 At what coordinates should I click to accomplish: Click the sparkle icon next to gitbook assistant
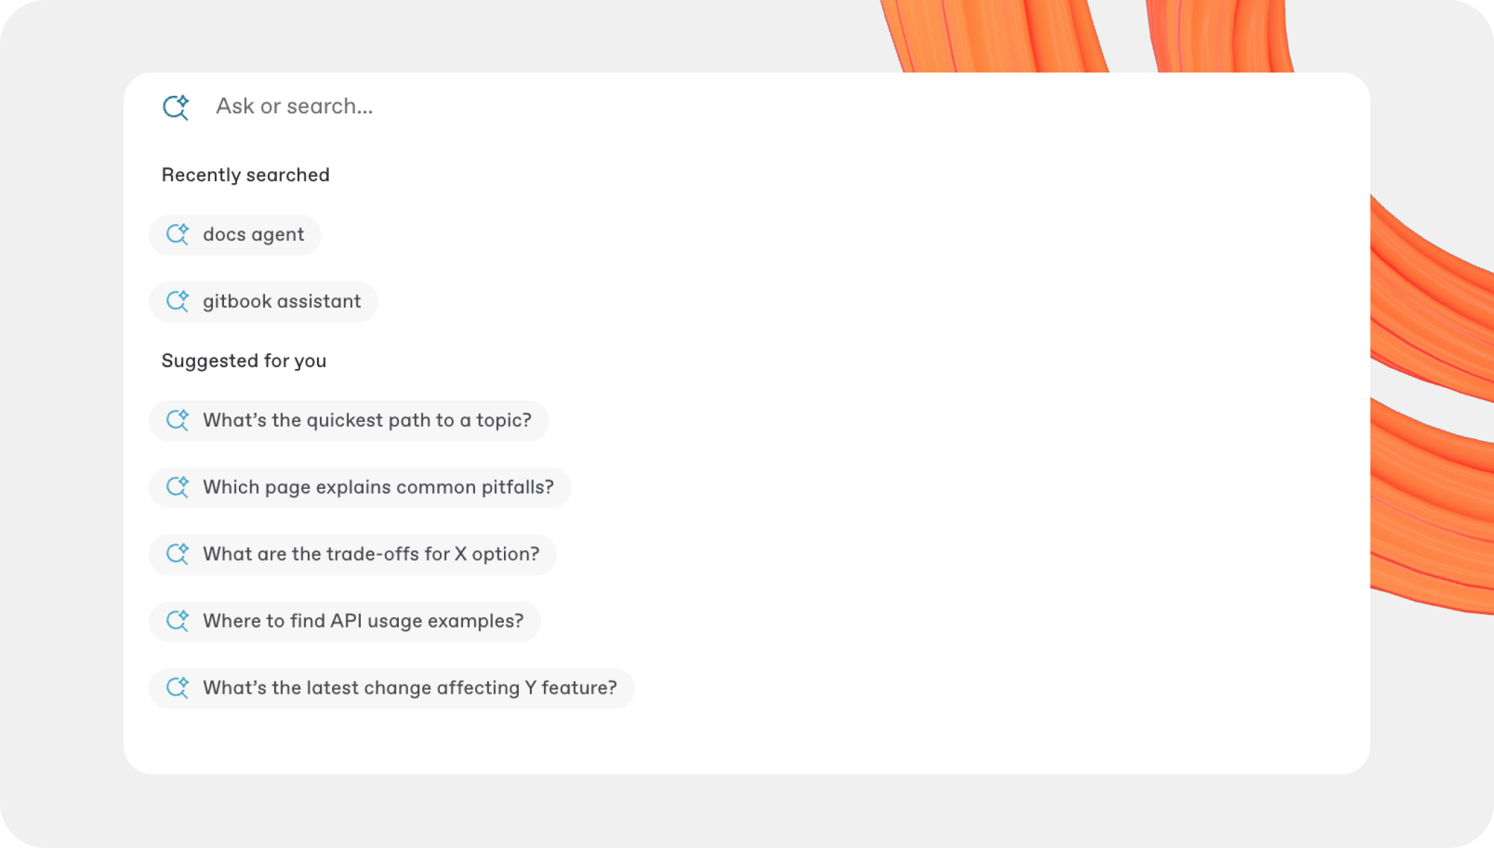(178, 301)
